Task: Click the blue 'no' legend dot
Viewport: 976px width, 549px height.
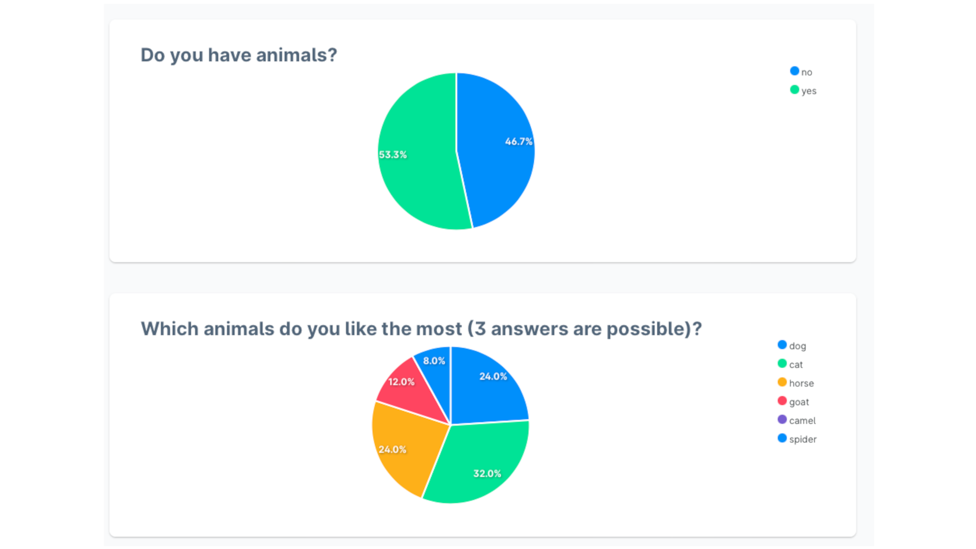Action: pyautogui.click(x=795, y=71)
